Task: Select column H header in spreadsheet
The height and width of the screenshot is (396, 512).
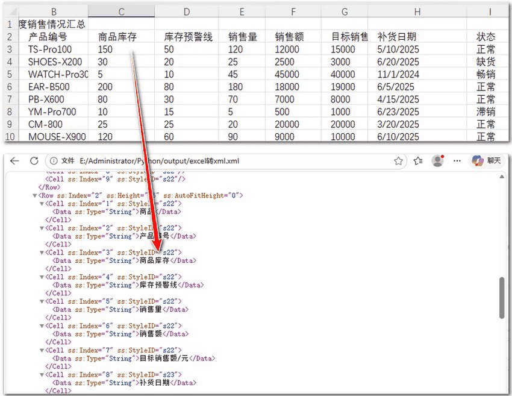Action: 417,12
